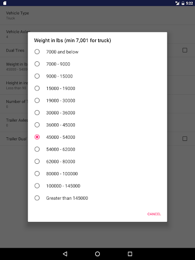Tap the battery status icon

(x=183, y=3)
